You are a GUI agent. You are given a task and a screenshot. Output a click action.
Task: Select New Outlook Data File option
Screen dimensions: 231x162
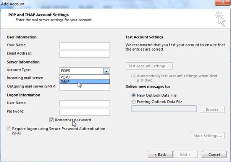[134, 95]
